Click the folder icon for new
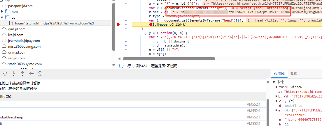The height and width of the screenshot is (126, 322). 8,12
